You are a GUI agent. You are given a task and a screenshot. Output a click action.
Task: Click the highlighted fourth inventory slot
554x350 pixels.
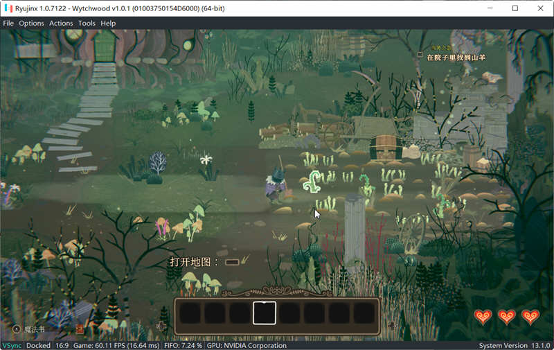[x=265, y=313]
